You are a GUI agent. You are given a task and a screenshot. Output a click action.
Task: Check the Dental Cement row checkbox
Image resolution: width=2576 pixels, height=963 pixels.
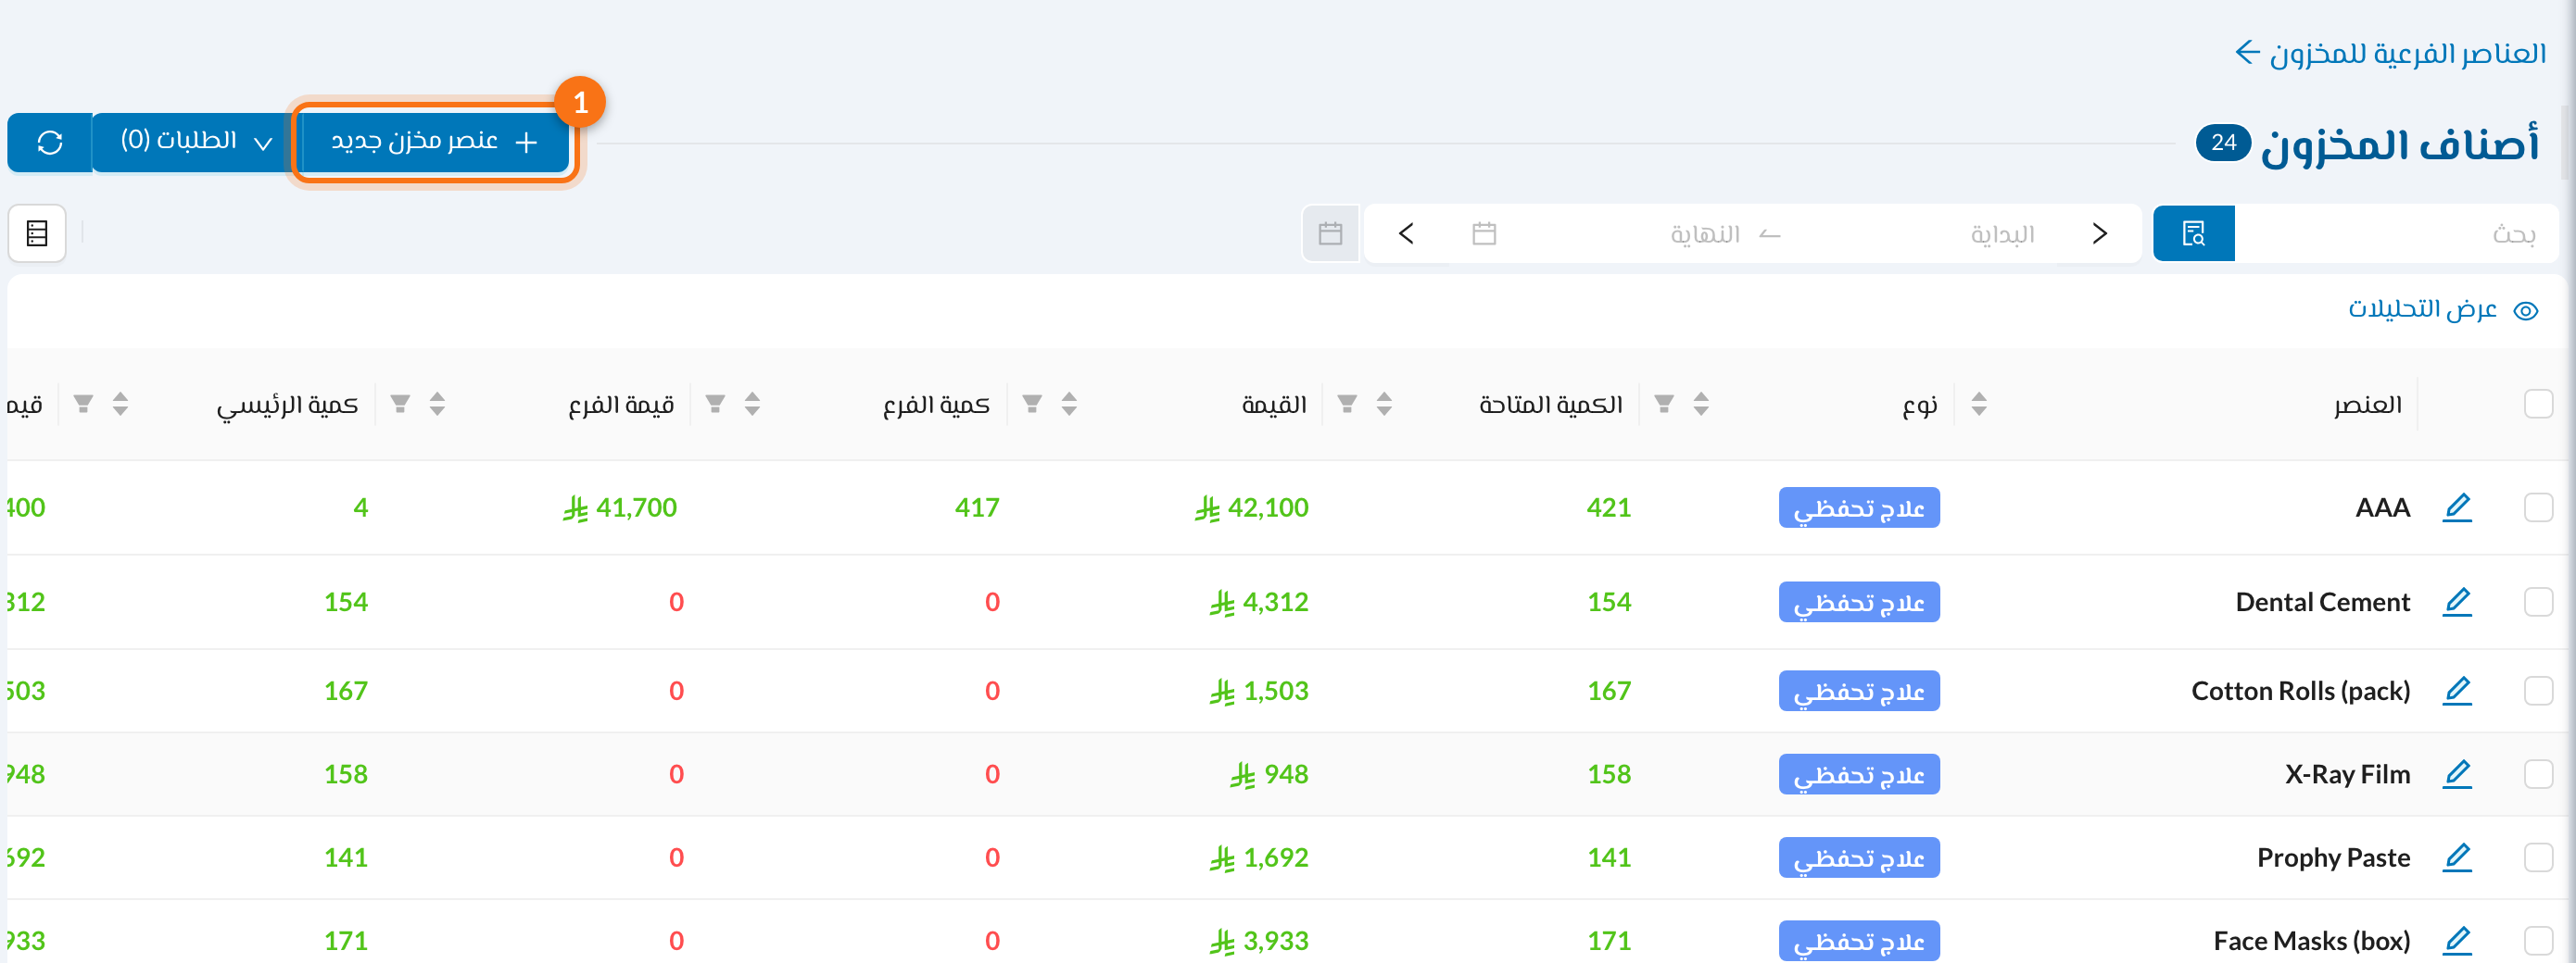2538,603
